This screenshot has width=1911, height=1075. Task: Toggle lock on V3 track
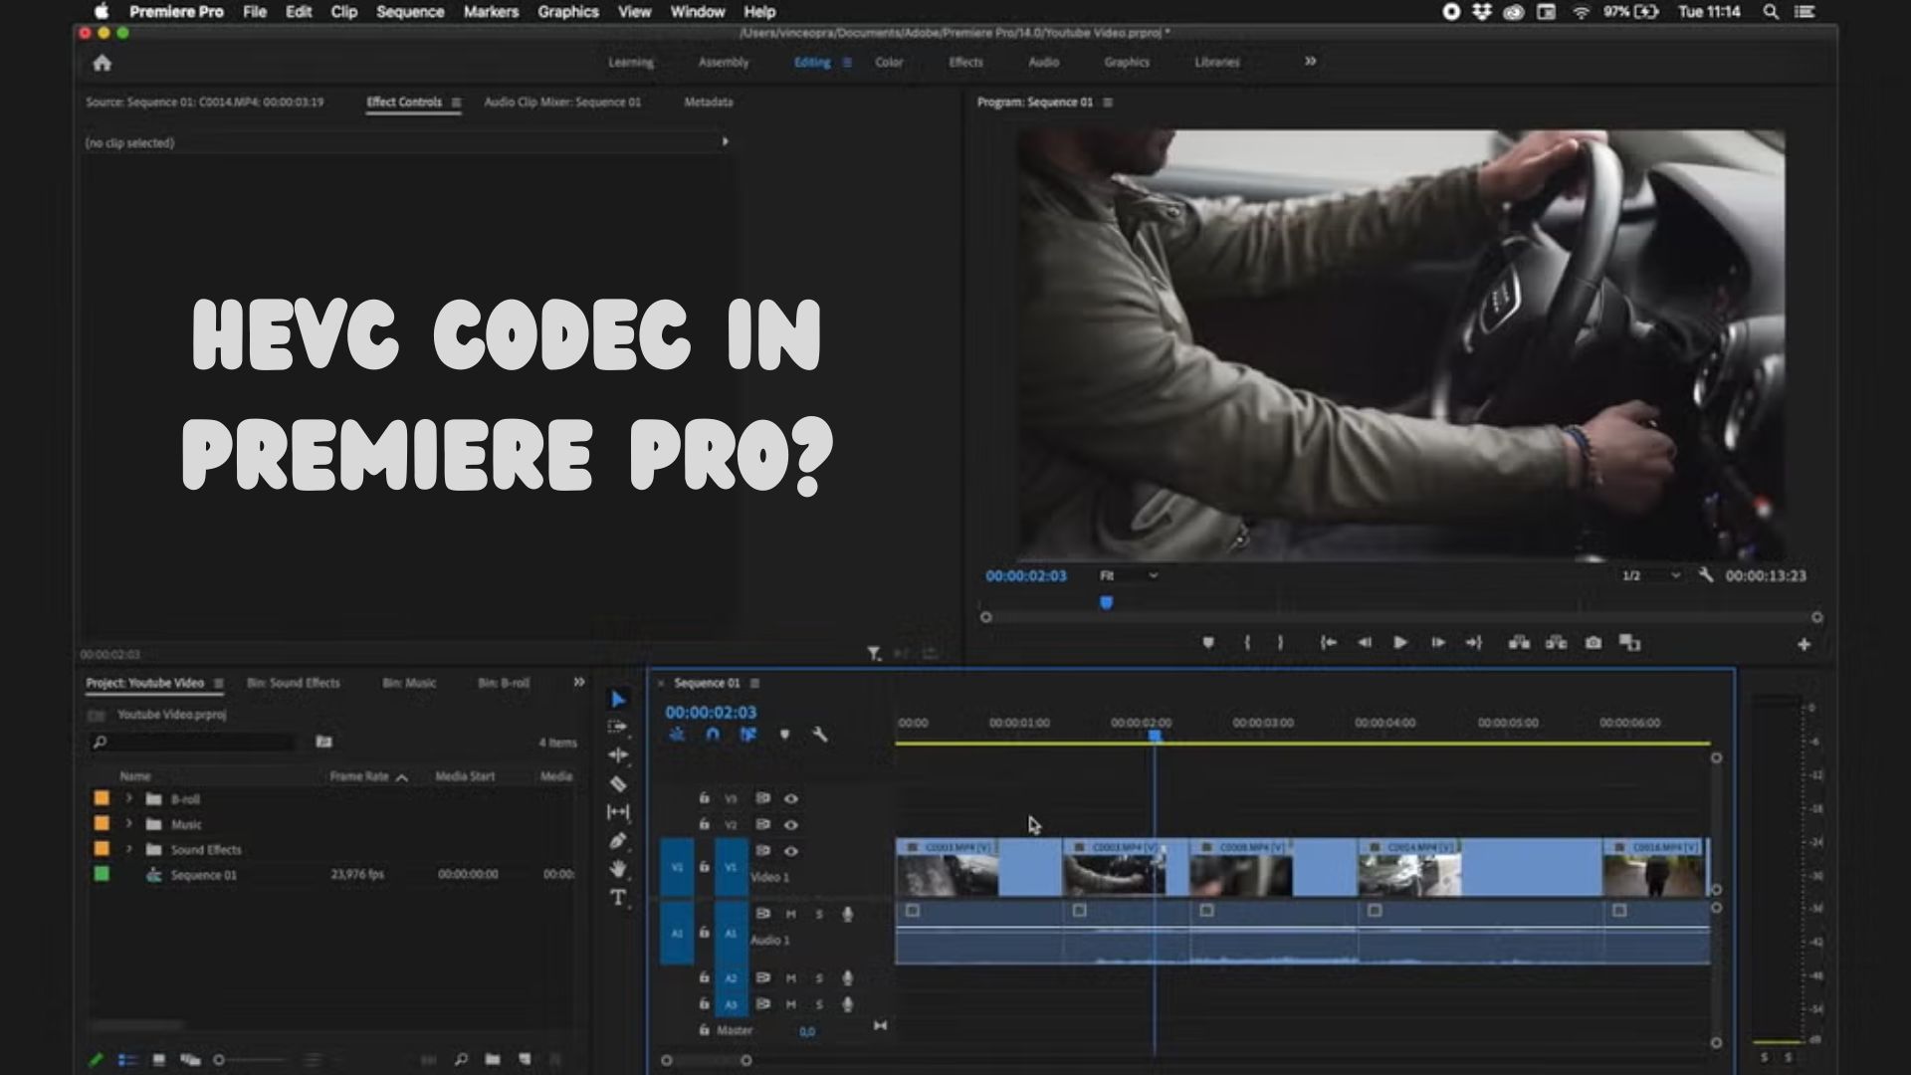click(x=704, y=798)
